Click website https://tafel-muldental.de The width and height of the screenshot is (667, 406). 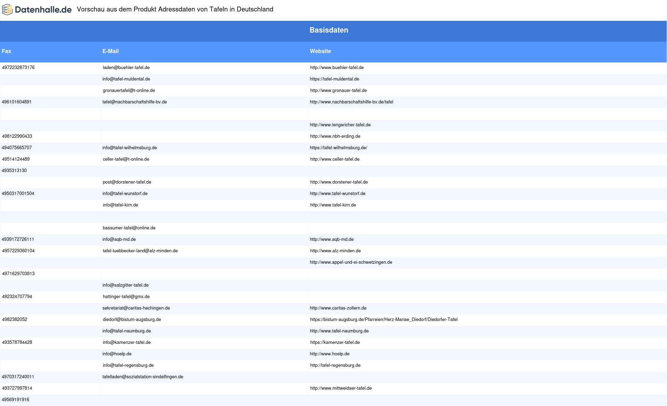pyautogui.click(x=335, y=79)
